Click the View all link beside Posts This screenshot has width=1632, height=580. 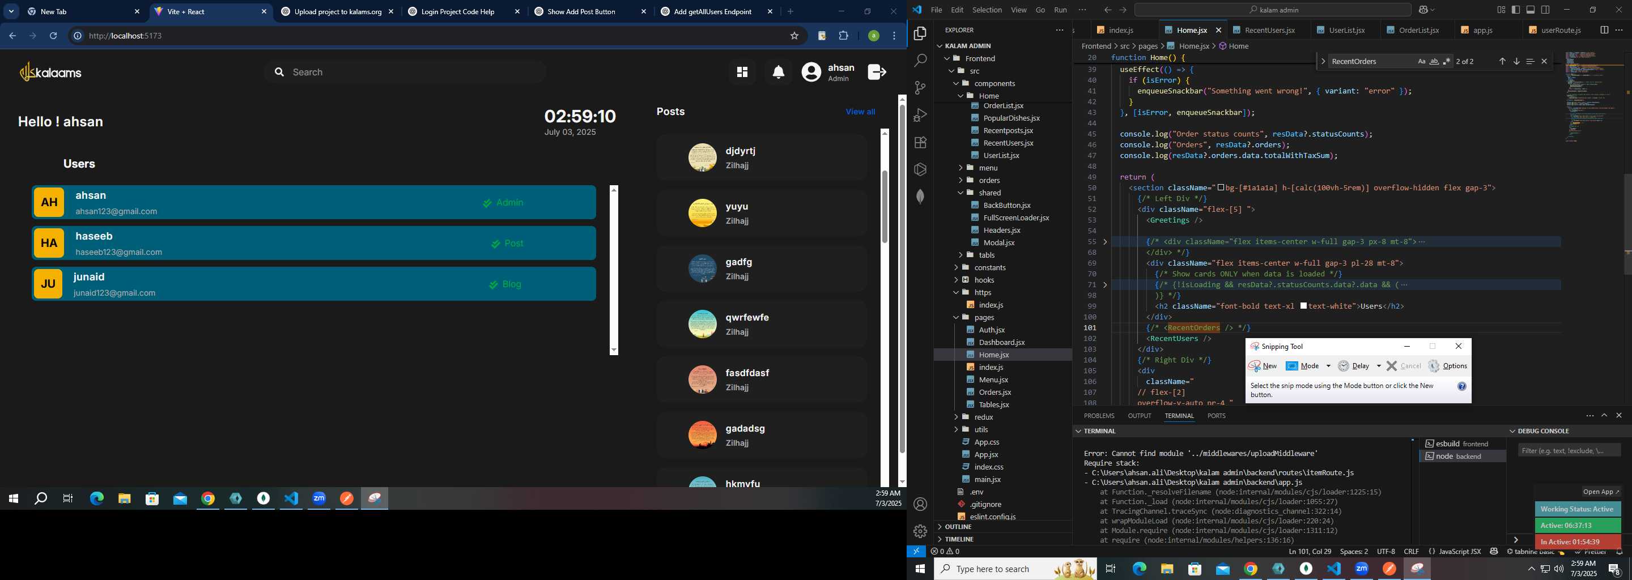[860, 112]
